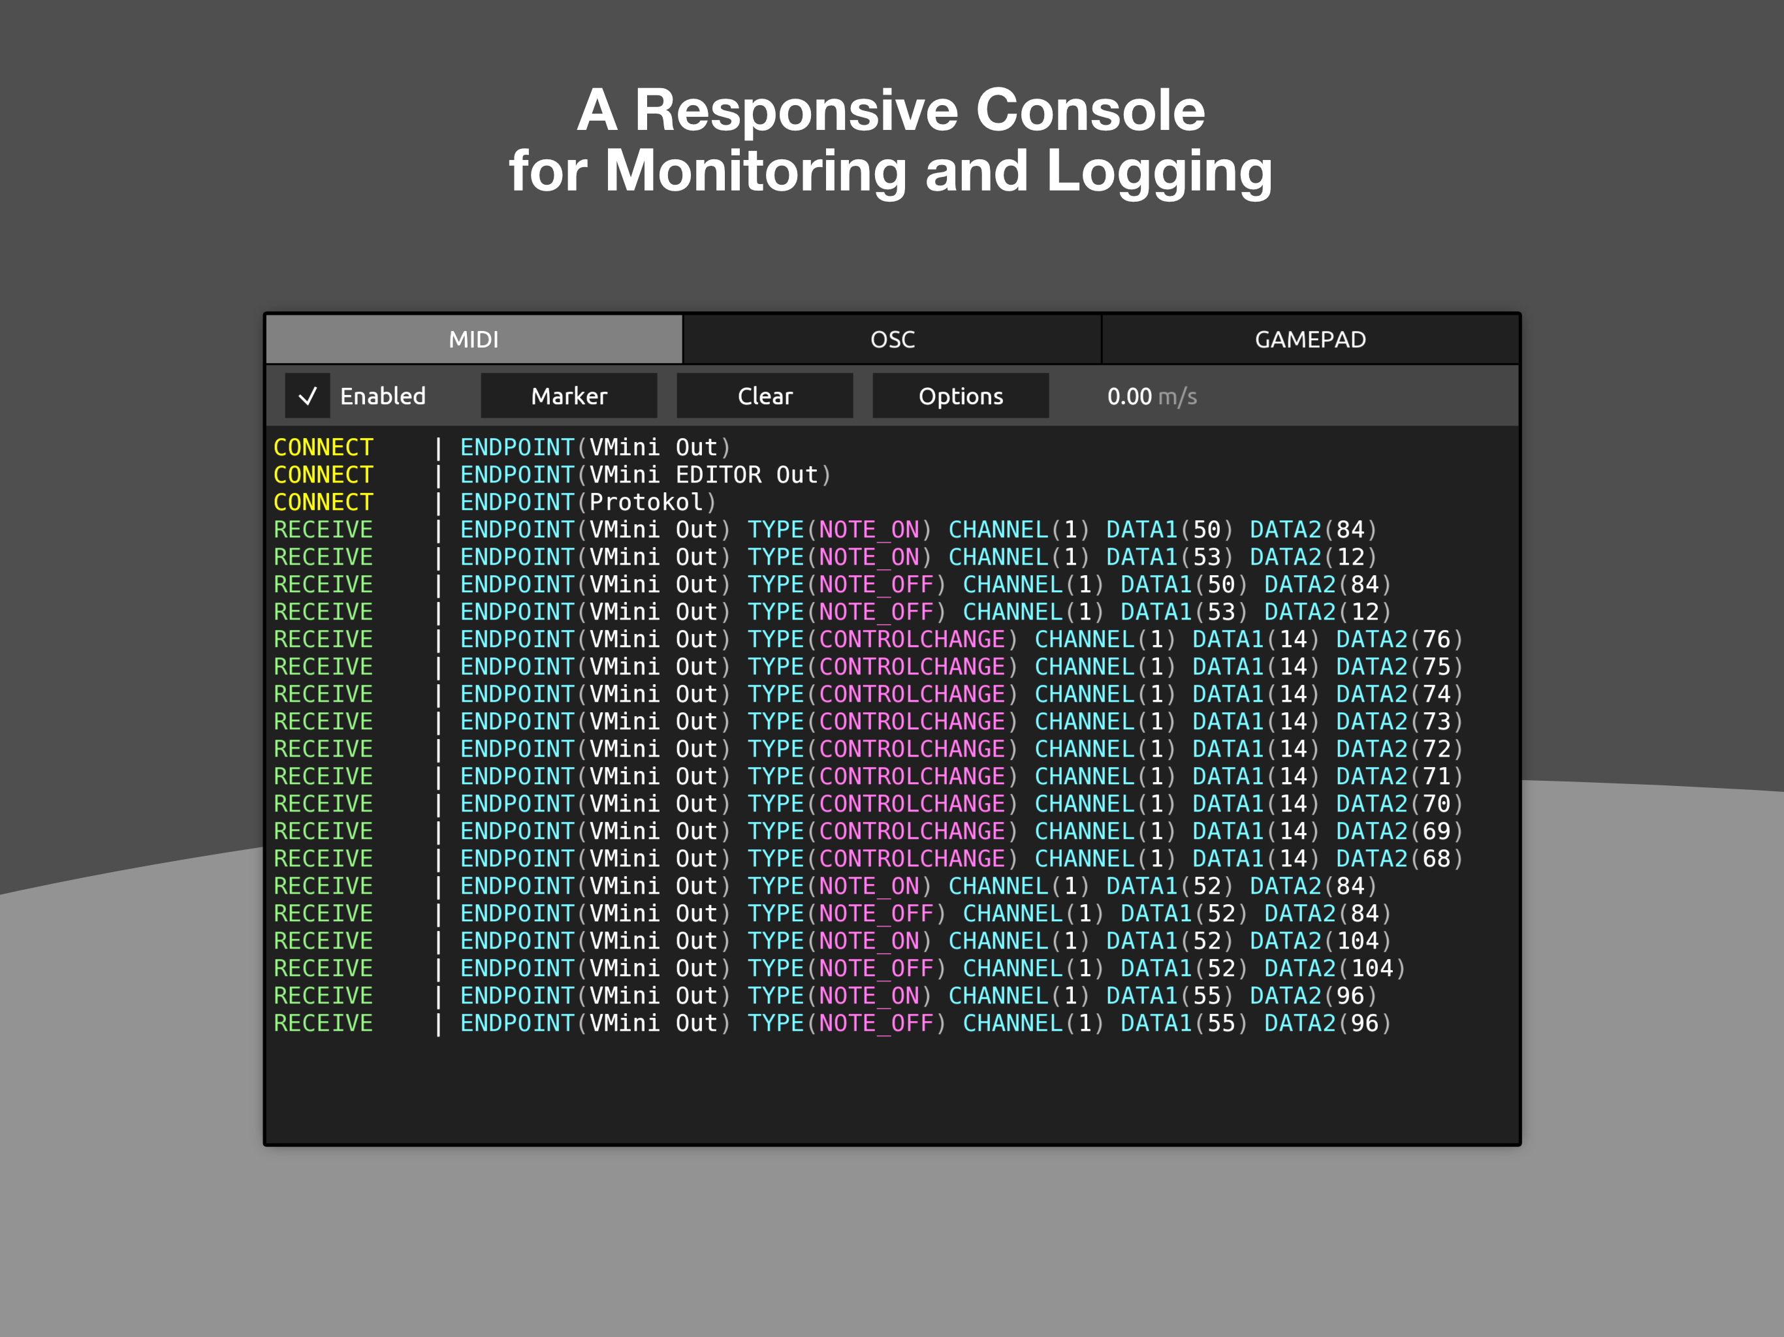Screen dimensions: 1784x1337
Task: Select the CONTROLCHANGE DATA2(70) line
Action: [x=868, y=804]
